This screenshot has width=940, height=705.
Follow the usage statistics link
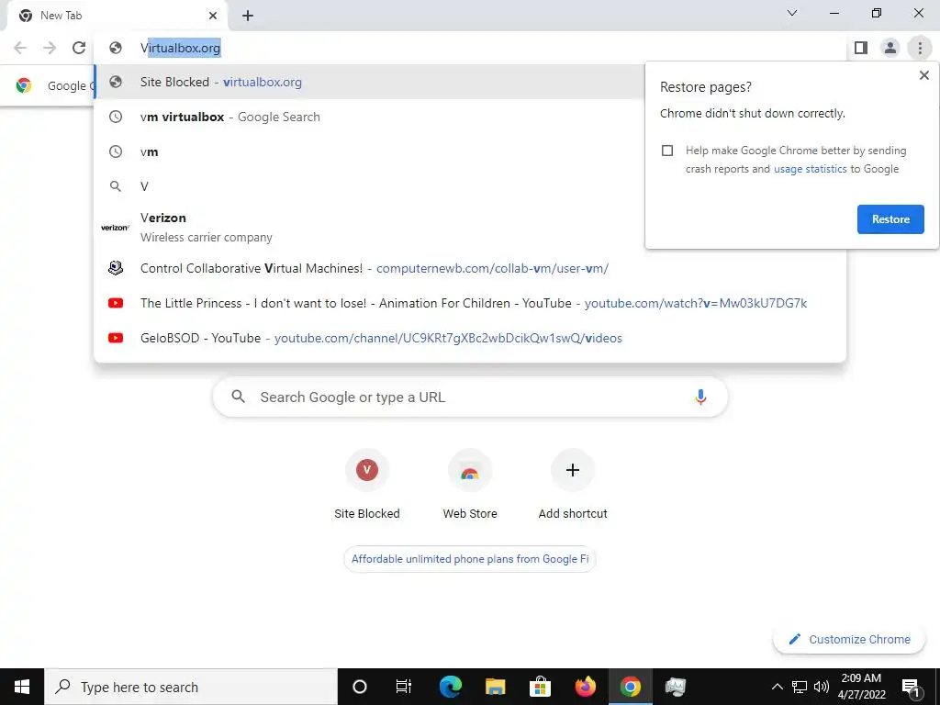[x=810, y=169]
